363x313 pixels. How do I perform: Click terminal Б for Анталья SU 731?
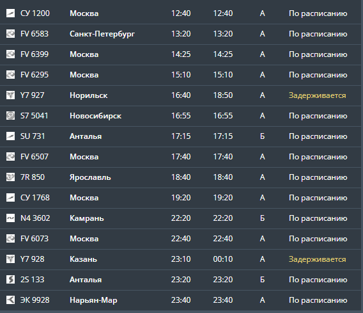[x=262, y=136]
